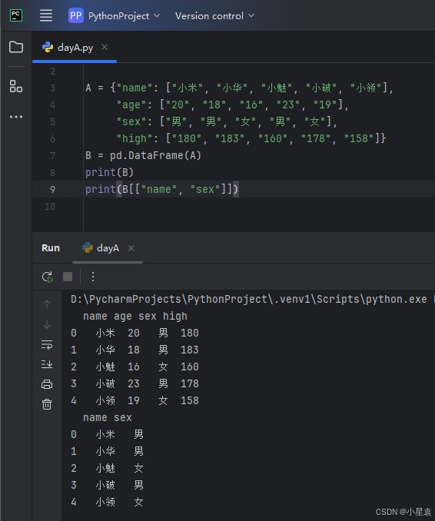Open the Project folder tool window
Viewport: 435px width, 521px height.
click(x=16, y=47)
